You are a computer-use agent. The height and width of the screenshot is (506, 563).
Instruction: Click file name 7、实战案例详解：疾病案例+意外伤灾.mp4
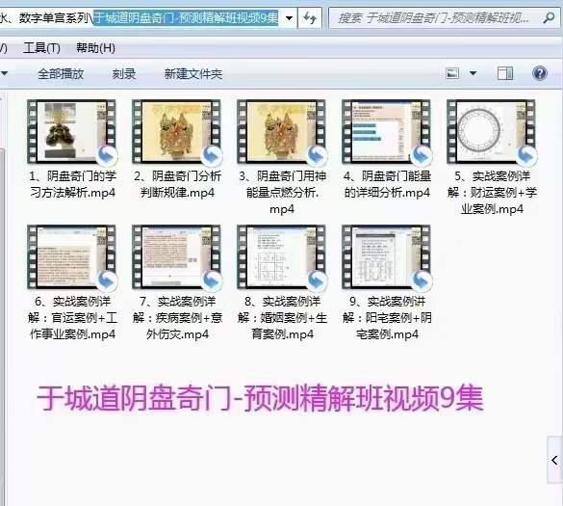tap(177, 318)
